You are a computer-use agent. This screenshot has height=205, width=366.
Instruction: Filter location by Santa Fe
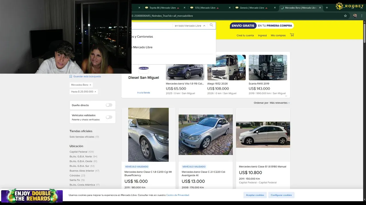point(77,180)
